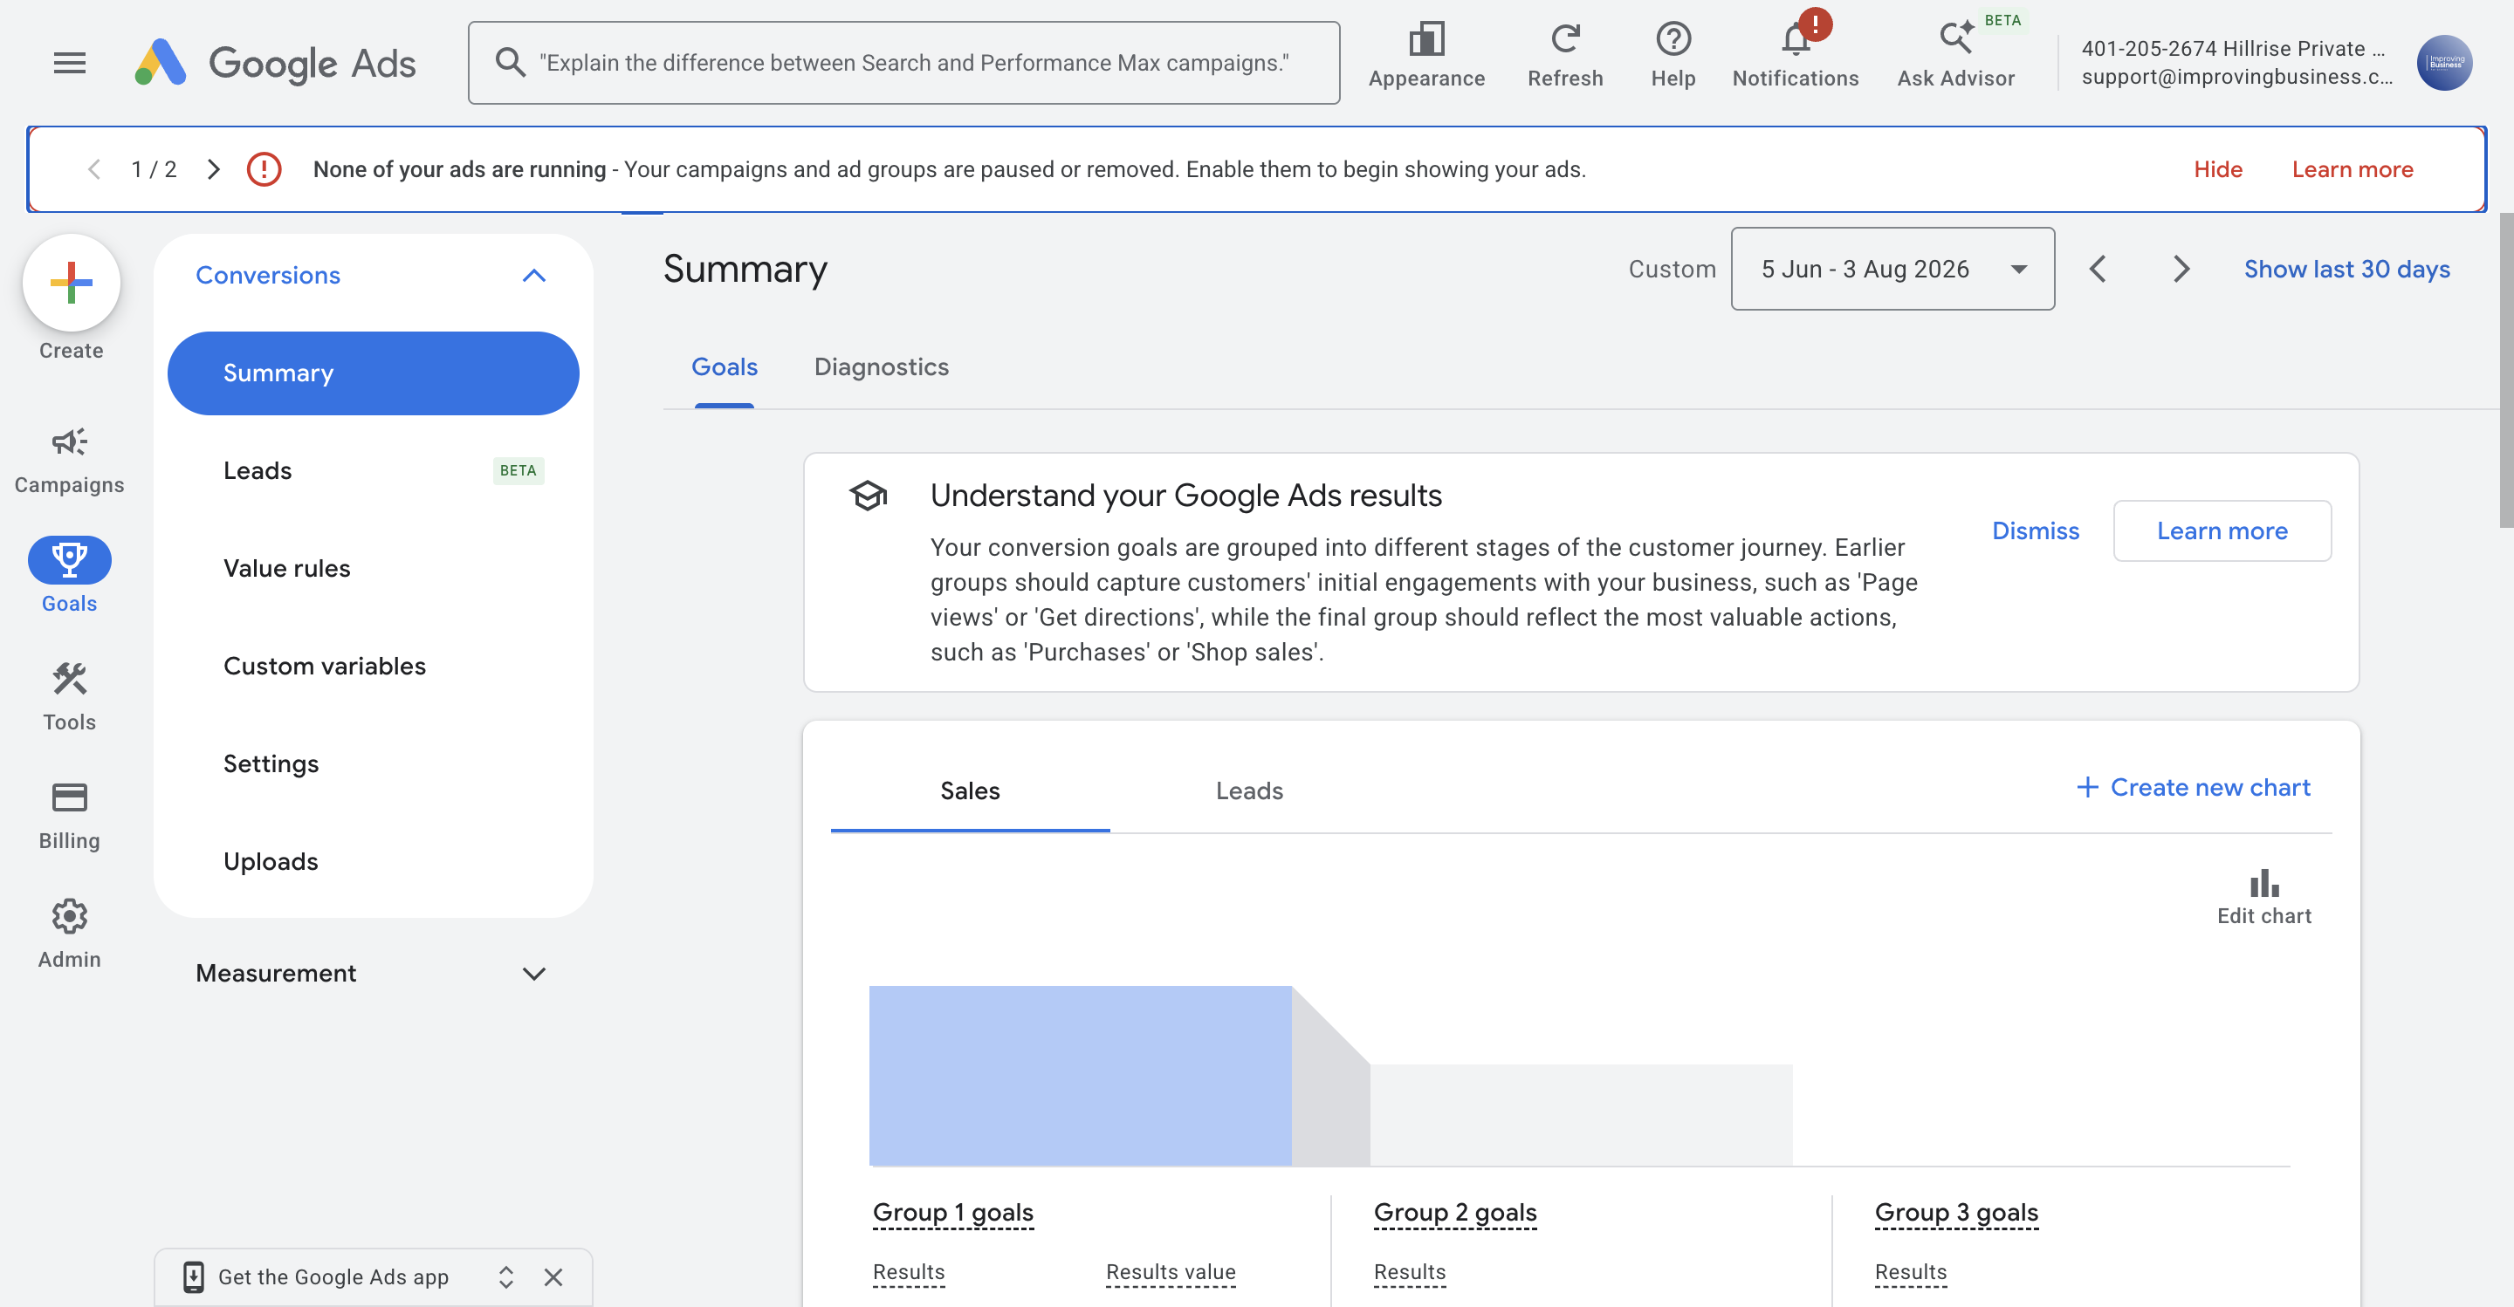
Task: Switch to the Diagnostics tab
Action: click(882, 367)
